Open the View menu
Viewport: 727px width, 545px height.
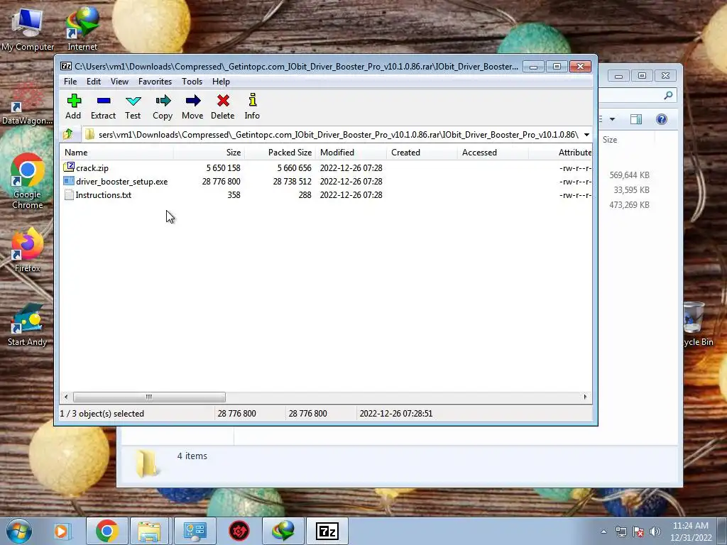coord(119,82)
